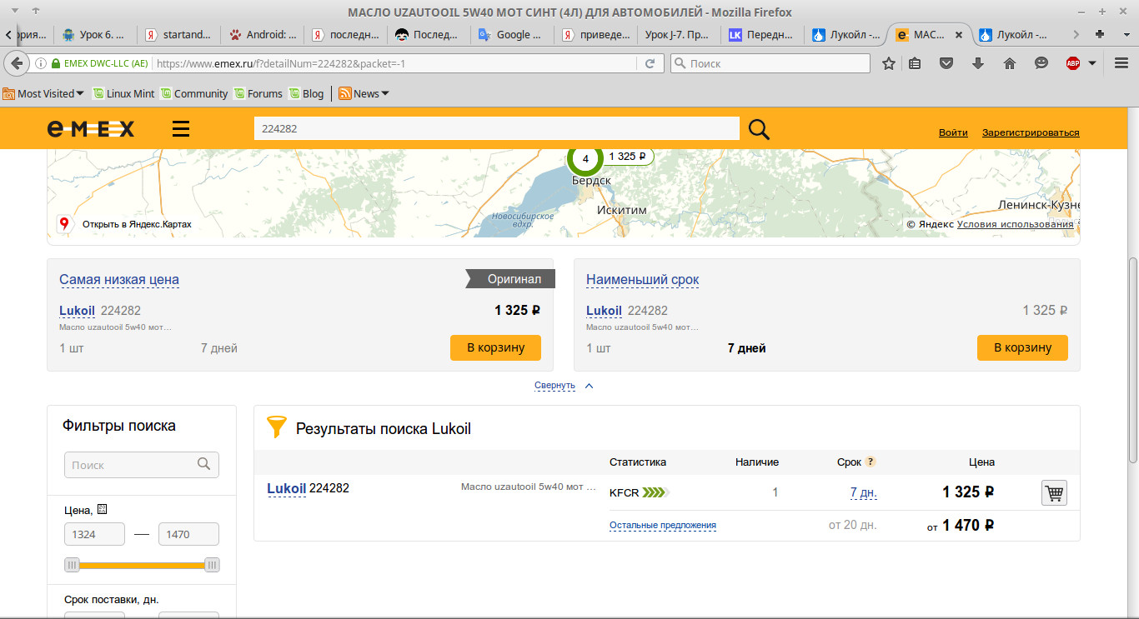This screenshot has width=1139, height=619.
Task: Switch to the Урок 6 tab
Action: click(96, 35)
